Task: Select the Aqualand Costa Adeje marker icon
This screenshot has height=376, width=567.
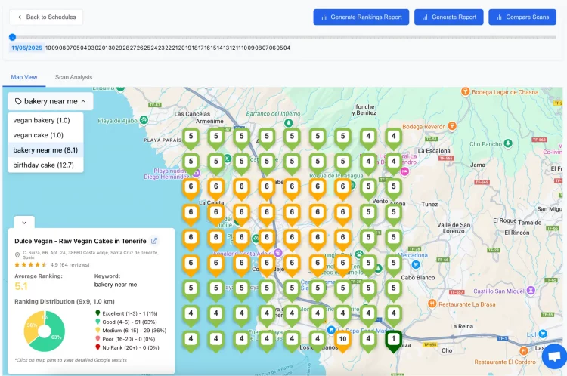Action: coord(277,252)
